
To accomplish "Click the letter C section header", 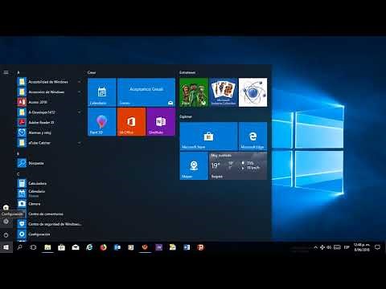I will (18, 174).
